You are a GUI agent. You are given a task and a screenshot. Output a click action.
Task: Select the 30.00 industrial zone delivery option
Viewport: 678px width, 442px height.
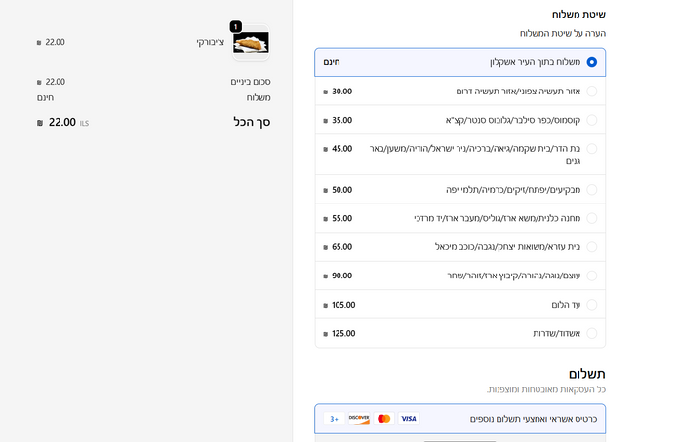591,92
